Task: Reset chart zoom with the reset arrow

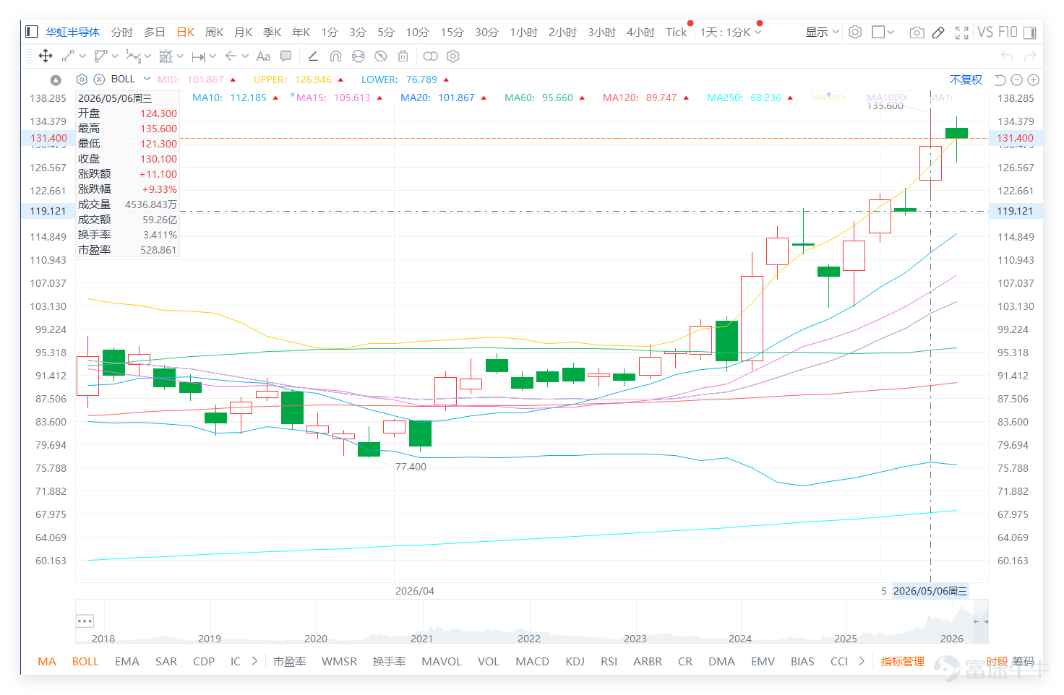Action: tap(1000, 79)
